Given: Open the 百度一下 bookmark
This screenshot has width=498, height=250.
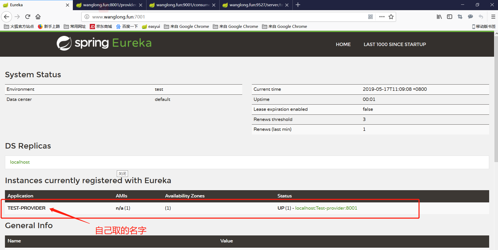Looking at the screenshot, I should coord(127,27).
